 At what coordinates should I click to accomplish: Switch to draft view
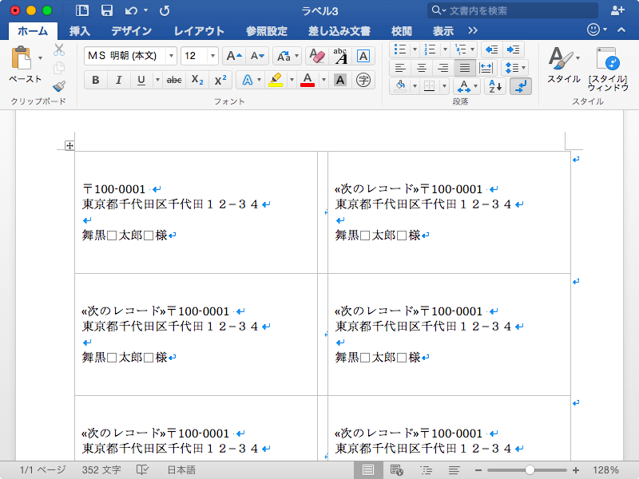[454, 470]
